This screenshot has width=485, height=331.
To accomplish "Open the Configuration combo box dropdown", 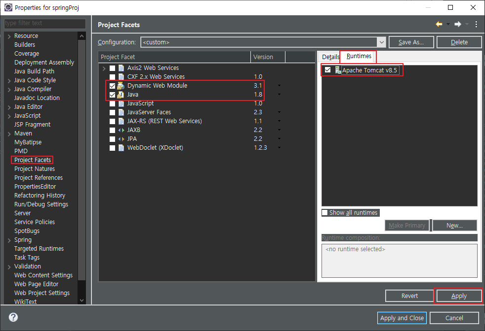I will (382, 42).
